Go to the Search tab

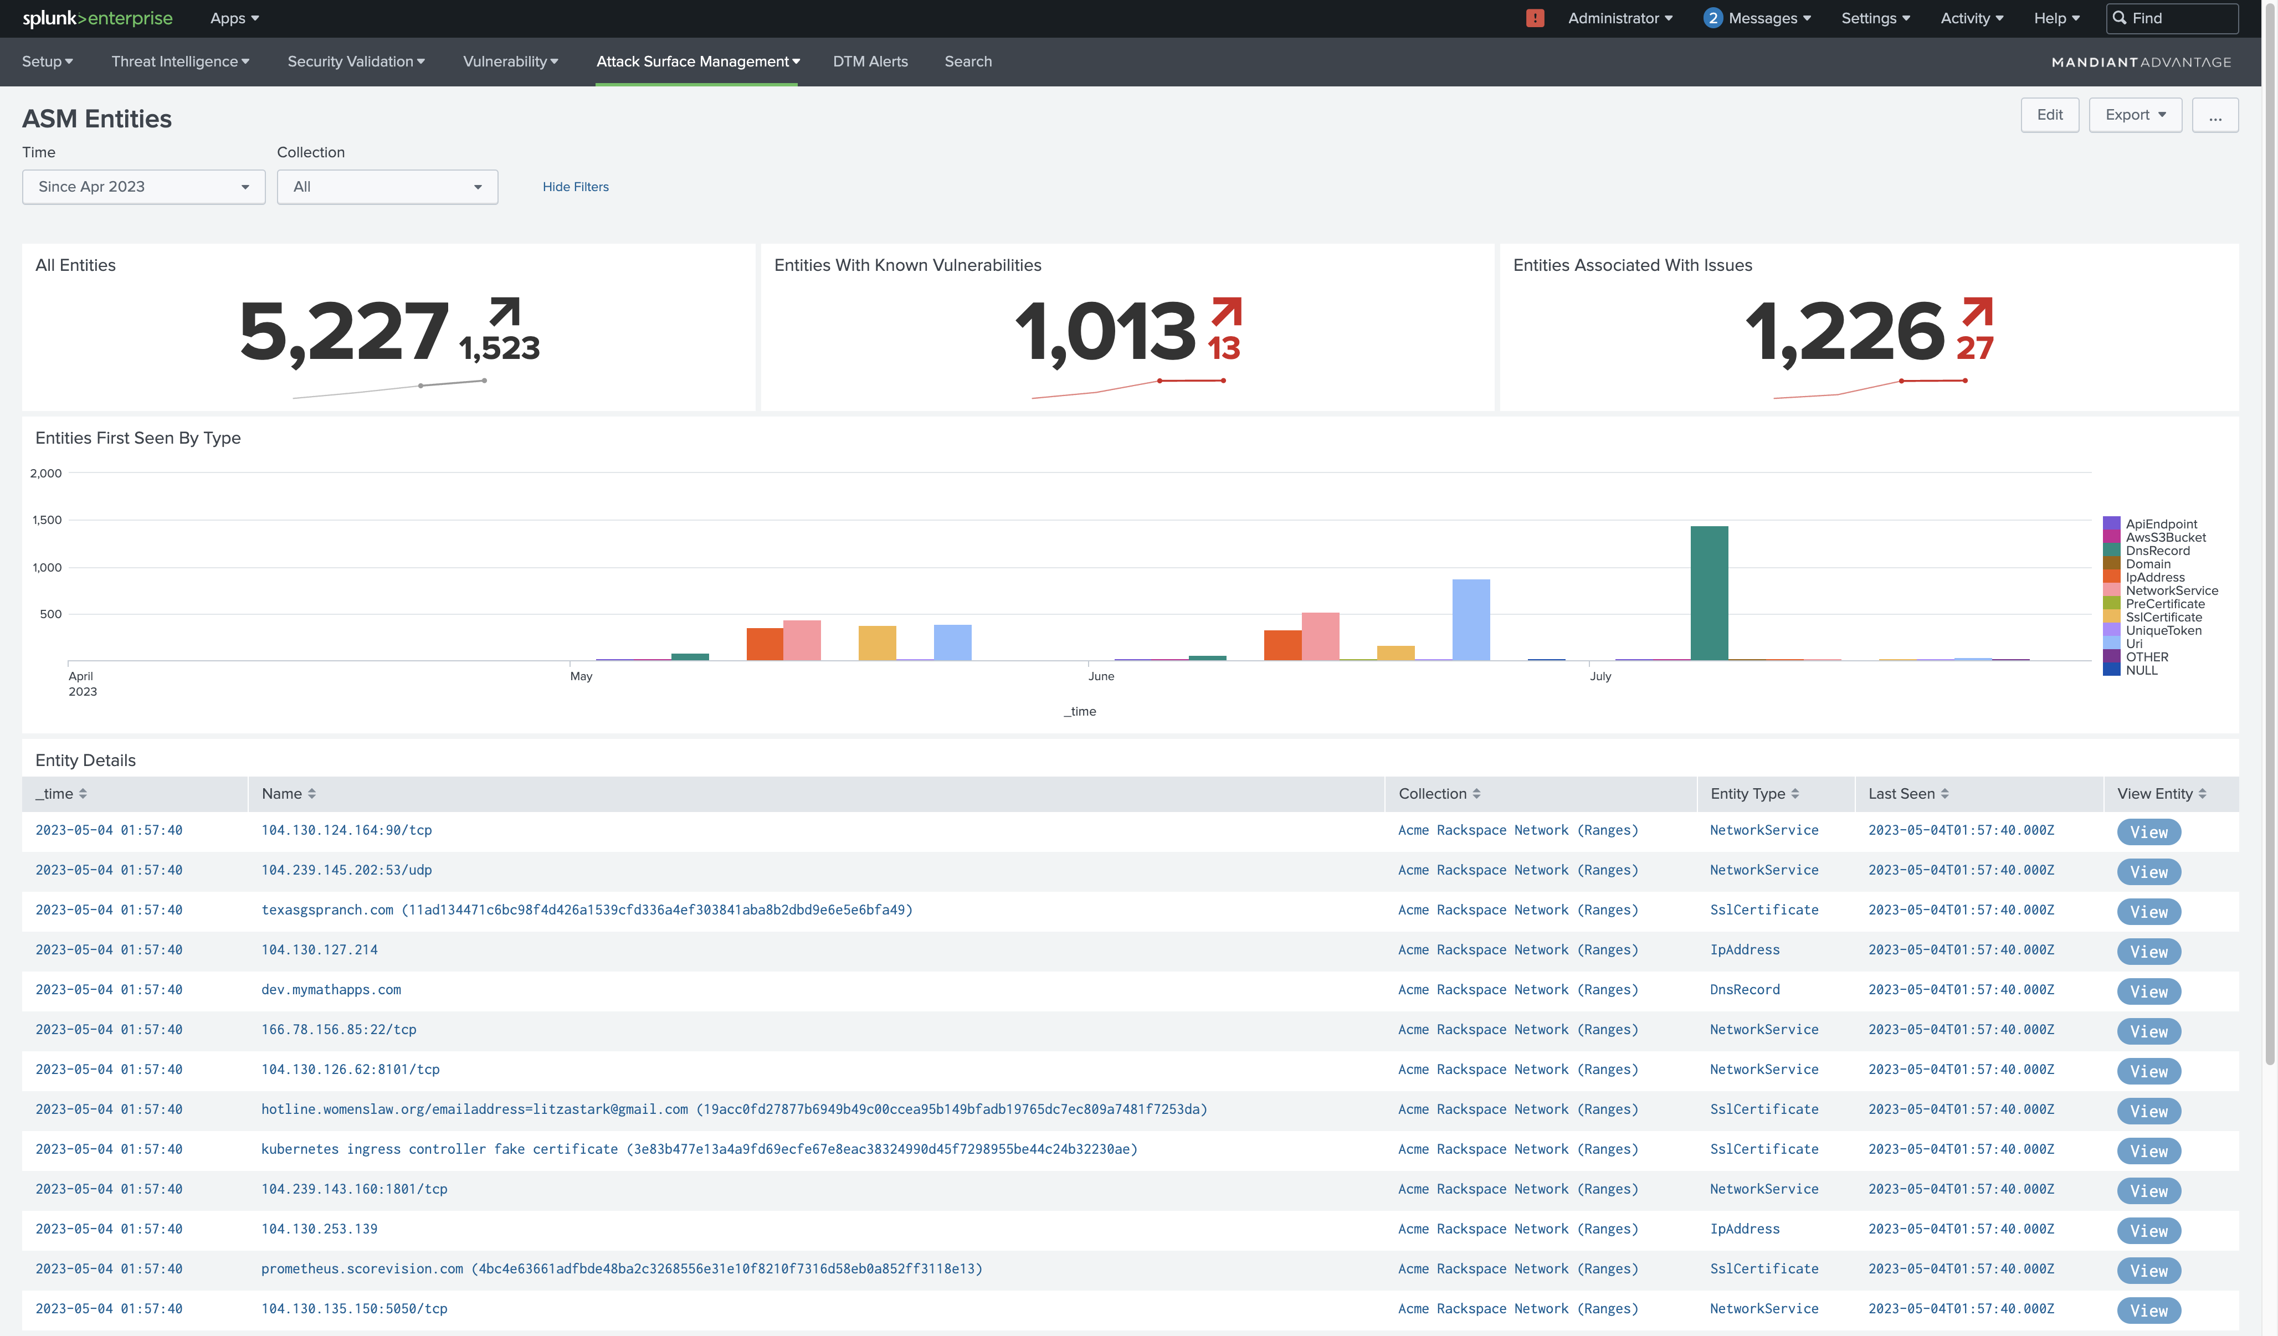(x=967, y=61)
